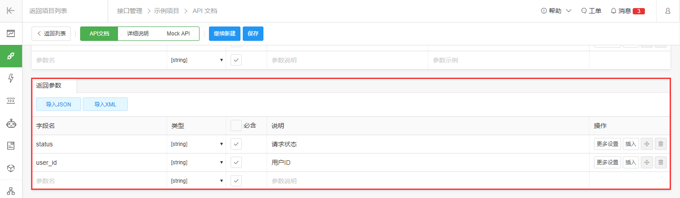This screenshot has width=680, height=198.
Task: Open the 123 icon in sidebar
Action: pos(11,101)
